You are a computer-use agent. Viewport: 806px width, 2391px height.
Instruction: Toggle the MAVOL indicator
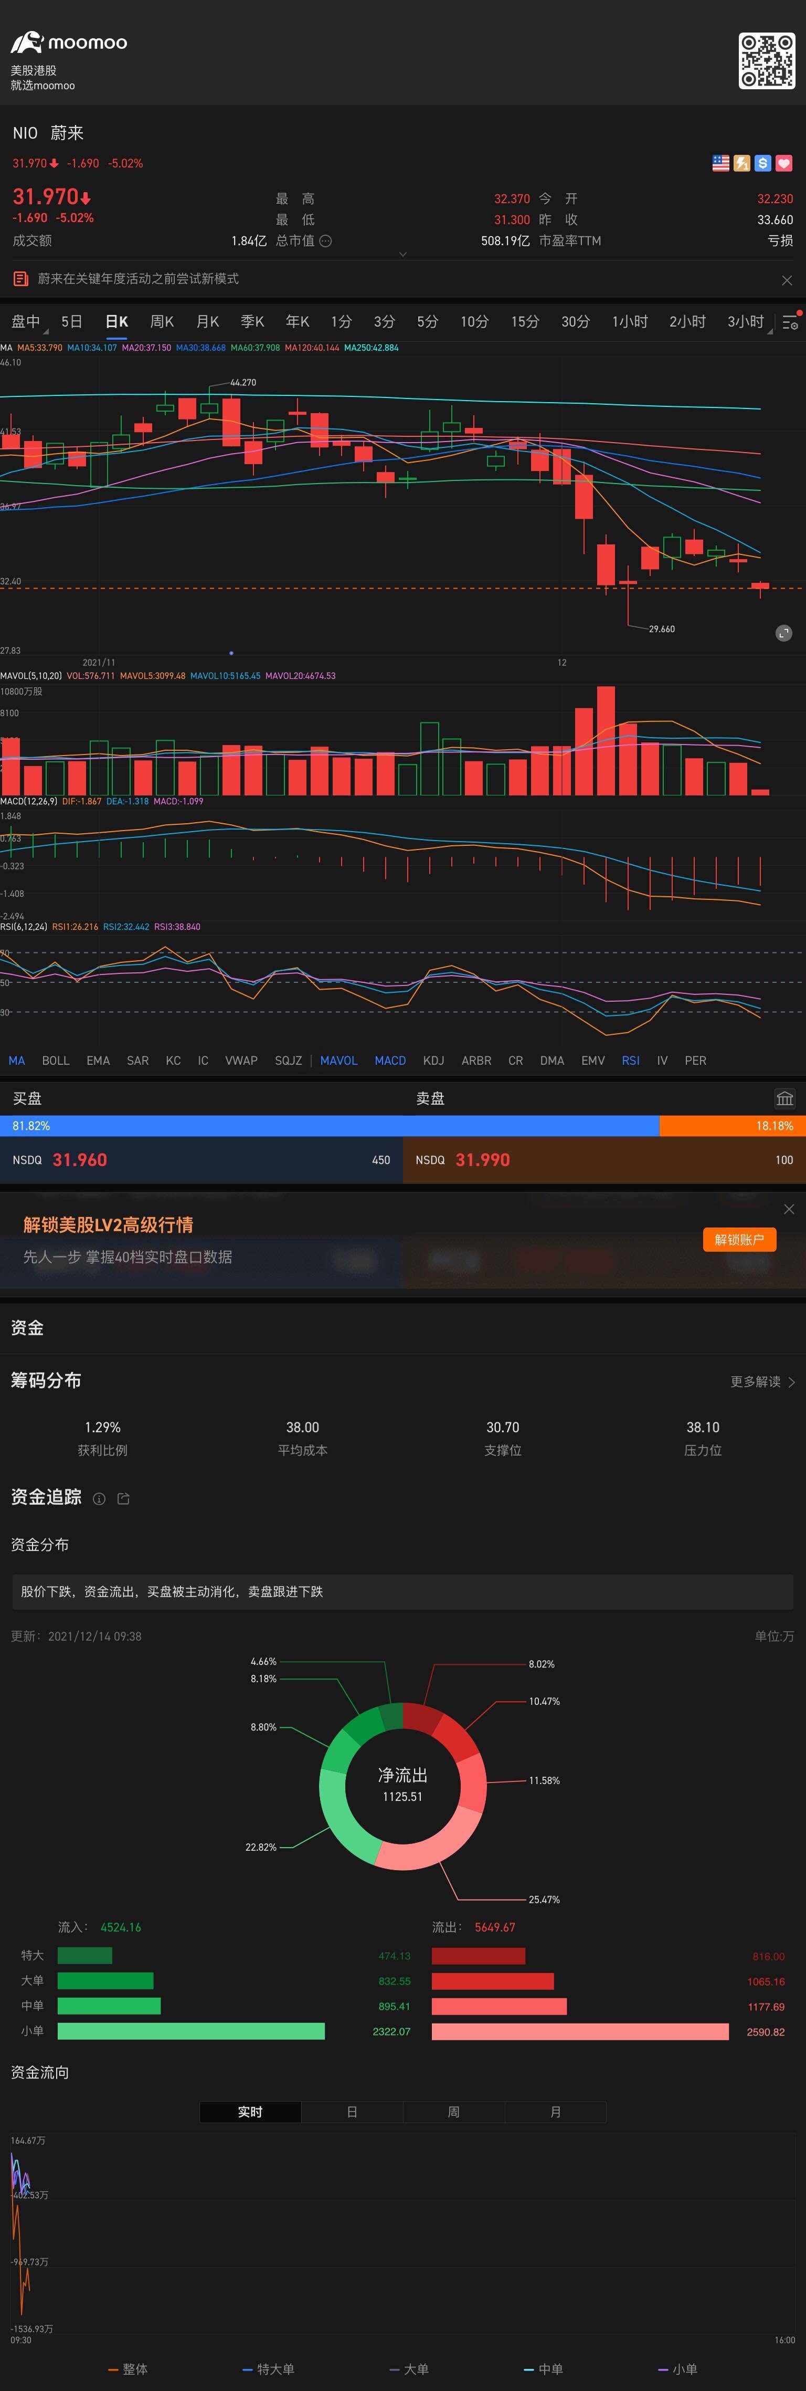338,1060
